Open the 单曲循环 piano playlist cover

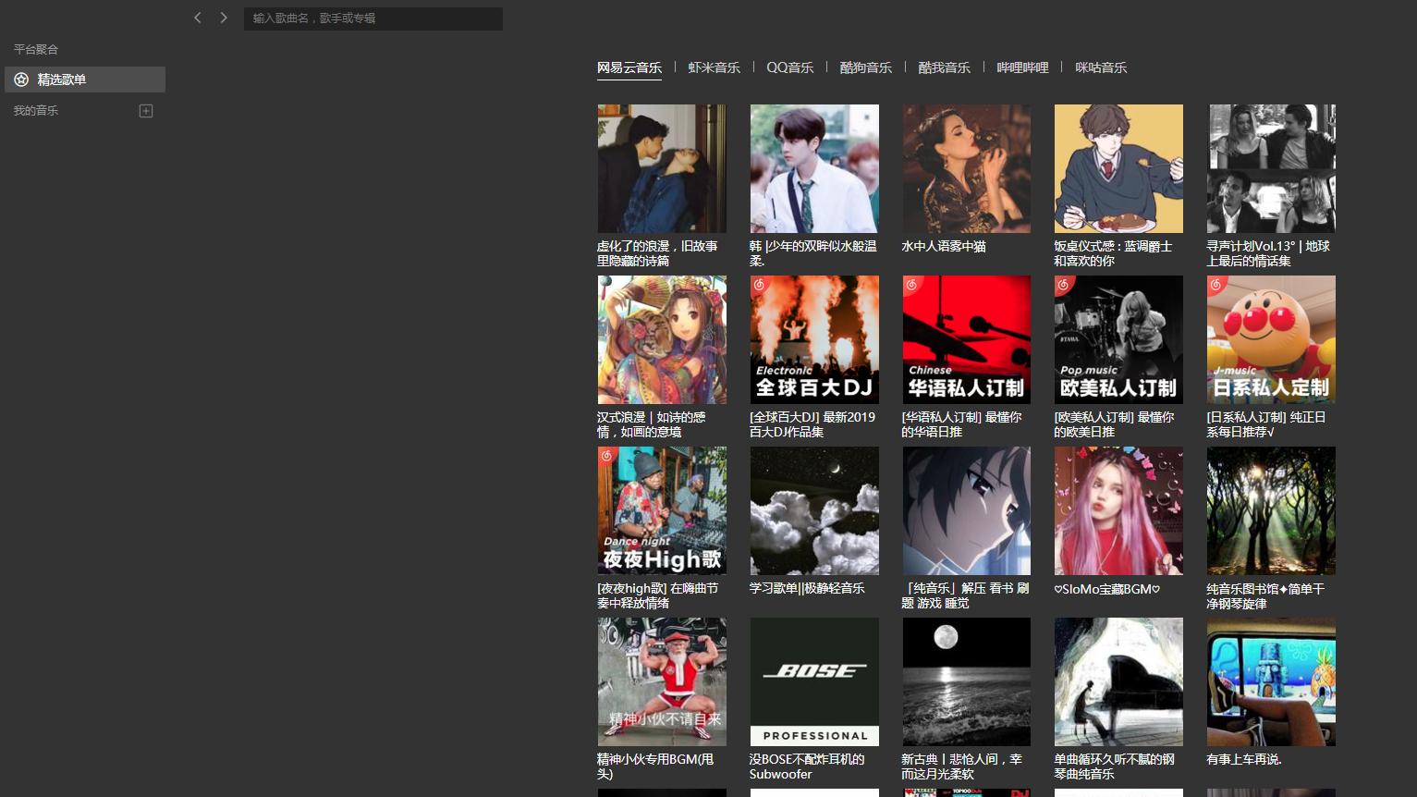pos(1118,681)
